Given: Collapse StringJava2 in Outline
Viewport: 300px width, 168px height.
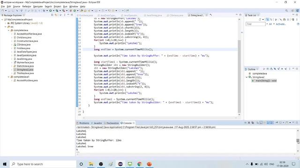Looking at the screenshot, I should click(247, 77).
